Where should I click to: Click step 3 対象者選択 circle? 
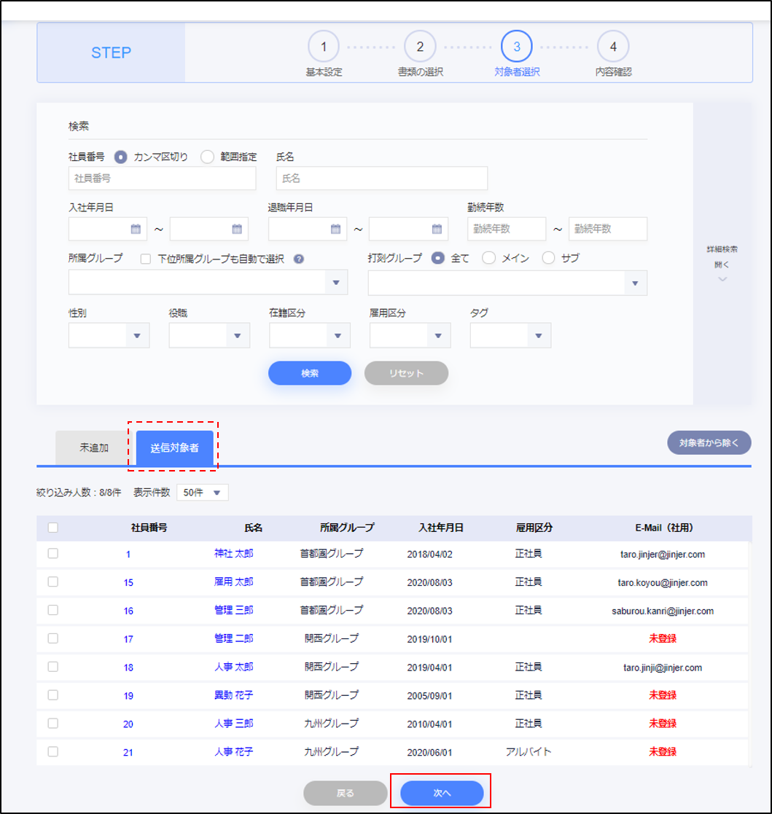(517, 46)
